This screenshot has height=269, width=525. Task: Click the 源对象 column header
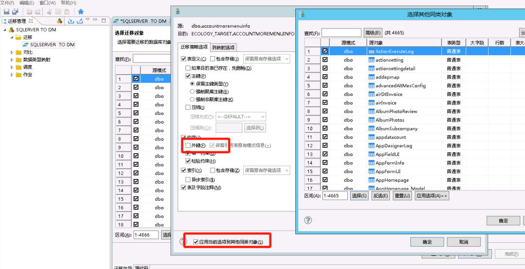pyautogui.click(x=404, y=43)
